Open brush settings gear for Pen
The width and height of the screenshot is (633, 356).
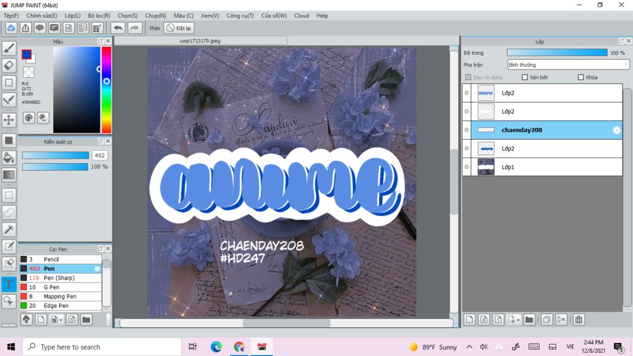point(97,269)
